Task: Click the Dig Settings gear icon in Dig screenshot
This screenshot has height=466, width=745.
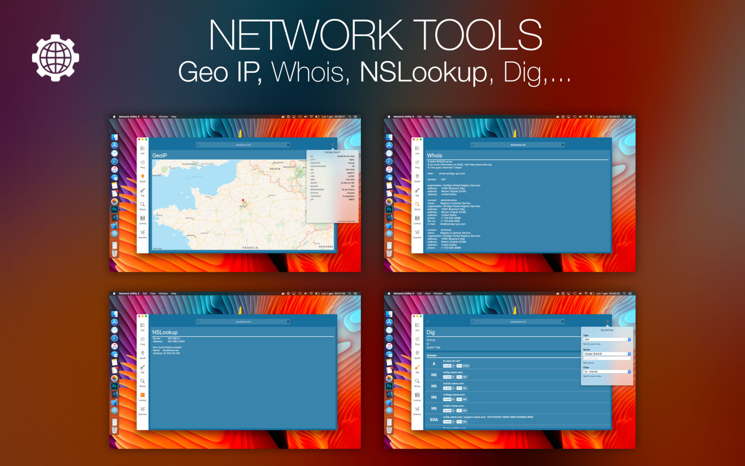Action: [607, 322]
